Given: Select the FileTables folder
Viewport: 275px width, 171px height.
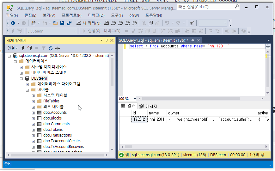Looking at the screenshot, I should pyautogui.click(x=51, y=101).
